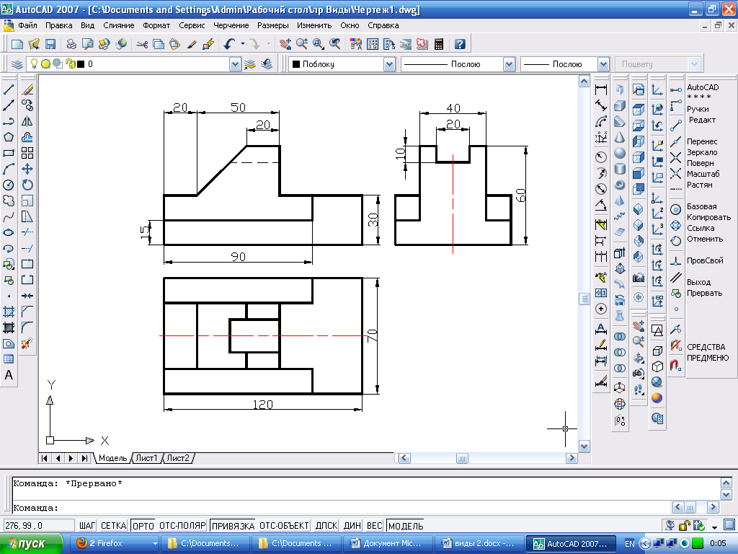Activate the Mirror modify tool
The width and height of the screenshot is (738, 554).
27,121
